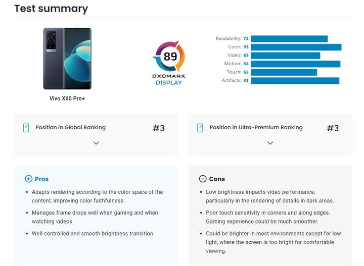364x266 pixels.
Task: Click the Color score bar
Action: point(296,47)
